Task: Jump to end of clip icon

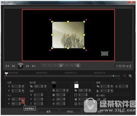Action: [34, 66]
